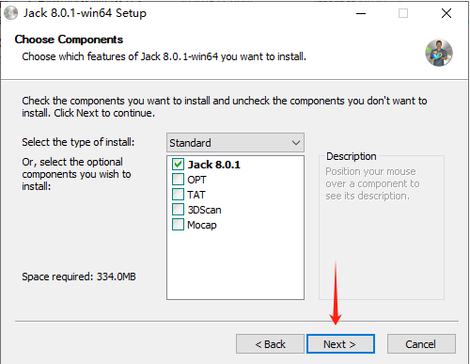Open the Standard install type dropdown
This screenshot has width=470, height=364.
(x=235, y=143)
